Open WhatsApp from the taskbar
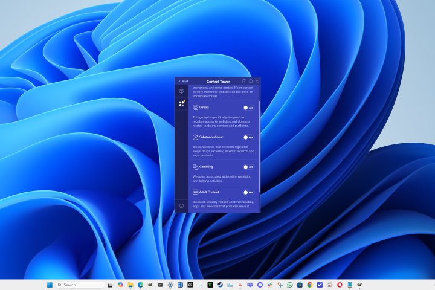This screenshot has width=435, height=290. [290, 285]
